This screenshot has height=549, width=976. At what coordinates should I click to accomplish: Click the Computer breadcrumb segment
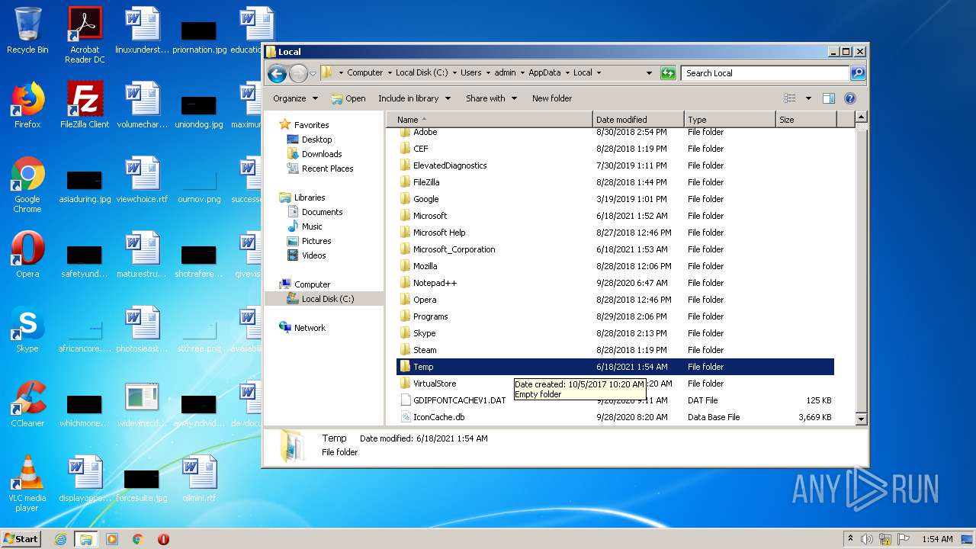tap(364, 73)
